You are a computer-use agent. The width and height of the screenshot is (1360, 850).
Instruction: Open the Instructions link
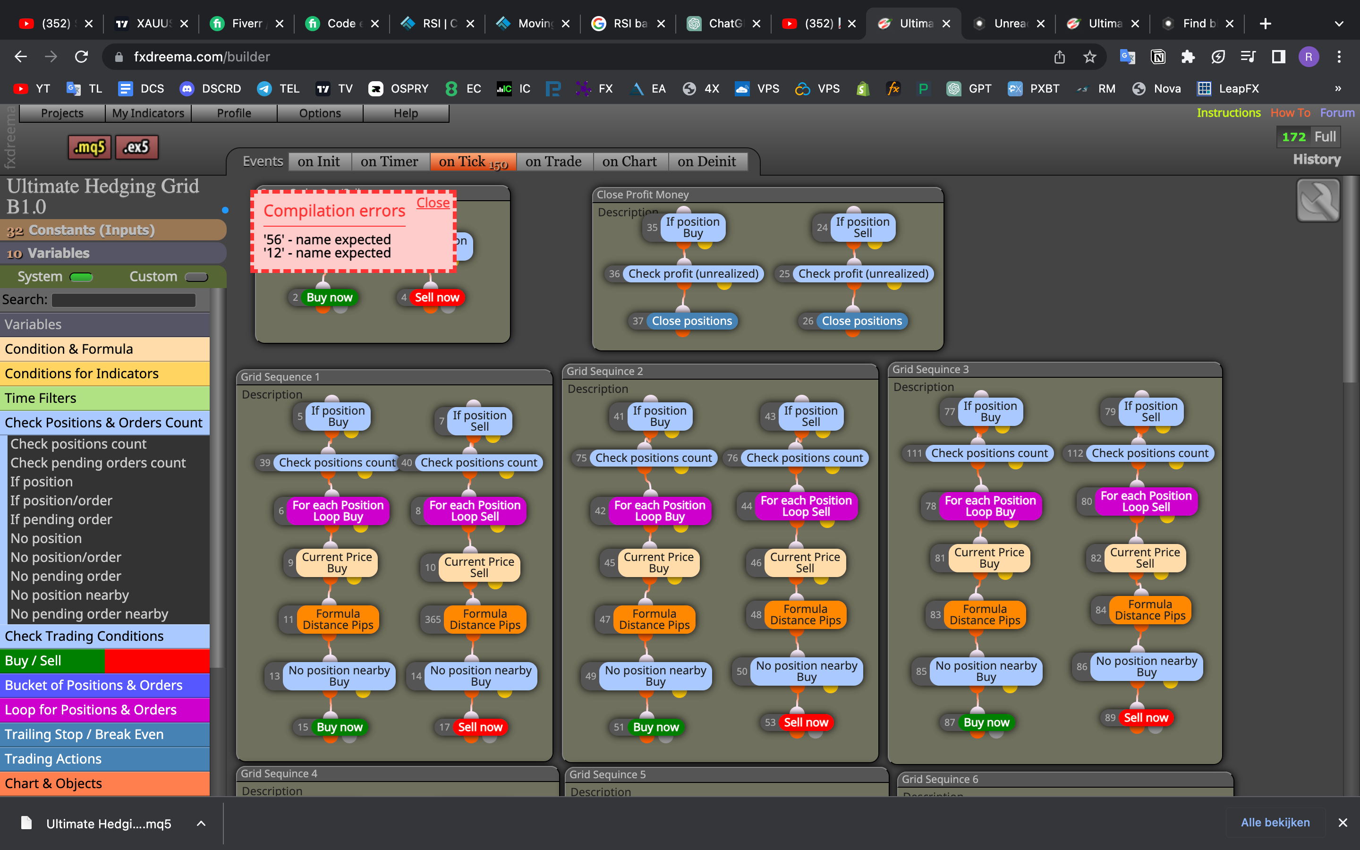1229,112
